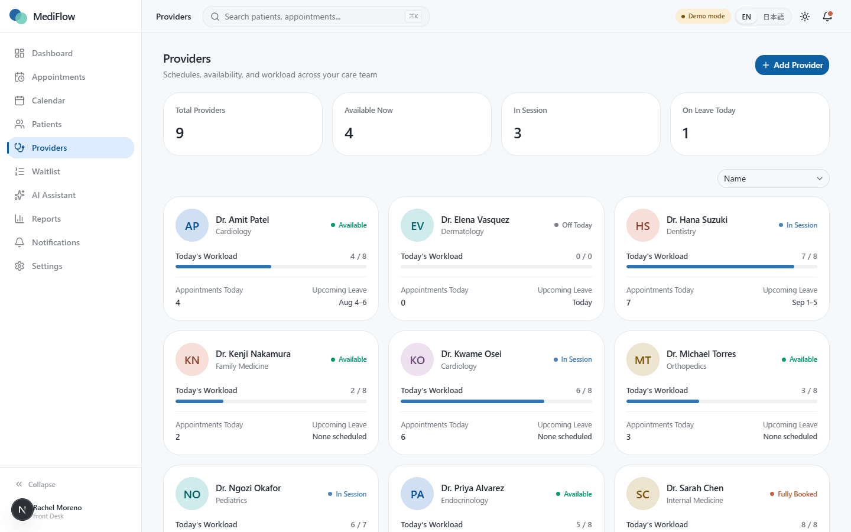The height and width of the screenshot is (532, 851).
Task: Click the Patients people icon
Action: tap(20, 124)
